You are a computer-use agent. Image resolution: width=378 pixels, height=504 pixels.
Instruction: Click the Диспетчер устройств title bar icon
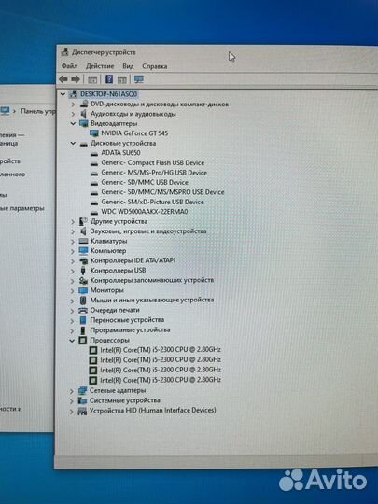tap(65, 52)
